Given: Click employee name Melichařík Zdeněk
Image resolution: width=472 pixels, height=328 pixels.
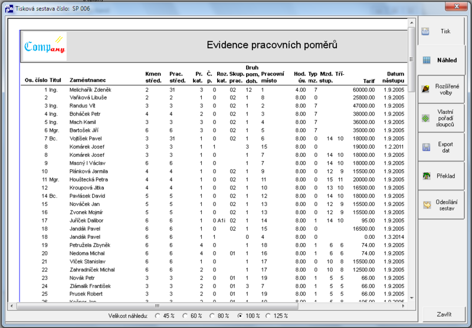Looking at the screenshot, I should (x=90, y=90).
